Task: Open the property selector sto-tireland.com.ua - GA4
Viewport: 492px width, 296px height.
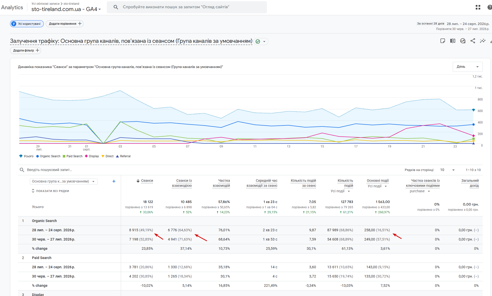Action: coord(66,9)
